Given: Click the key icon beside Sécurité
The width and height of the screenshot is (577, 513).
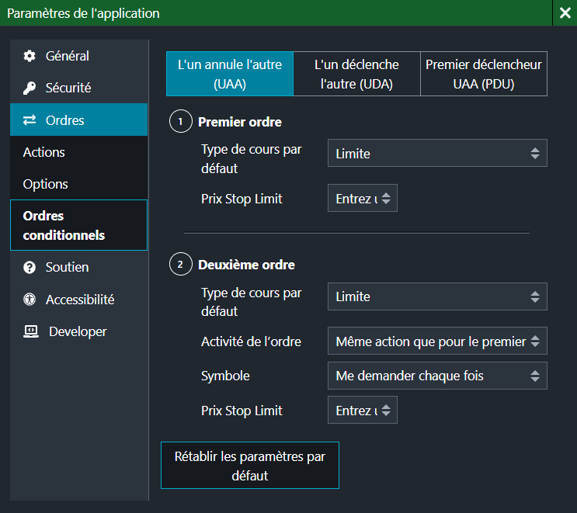Looking at the screenshot, I should [x=30, y=88].
